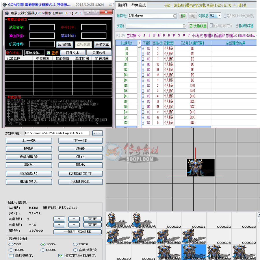Focus the 中毒机率 input field
Image resolution: width=260 pixels, height=260 pixels.
[94, 27]
